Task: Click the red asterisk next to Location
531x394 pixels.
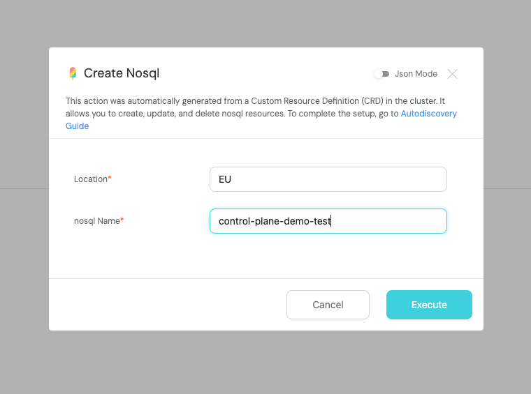Action: click(110, 179)
